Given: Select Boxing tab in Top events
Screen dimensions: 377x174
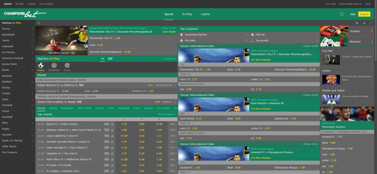Looking at the screenshot, I should 53,108.
